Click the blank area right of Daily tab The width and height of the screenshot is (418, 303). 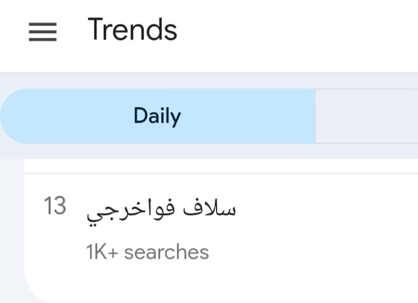pyautogui.click(x=366, y=116)
